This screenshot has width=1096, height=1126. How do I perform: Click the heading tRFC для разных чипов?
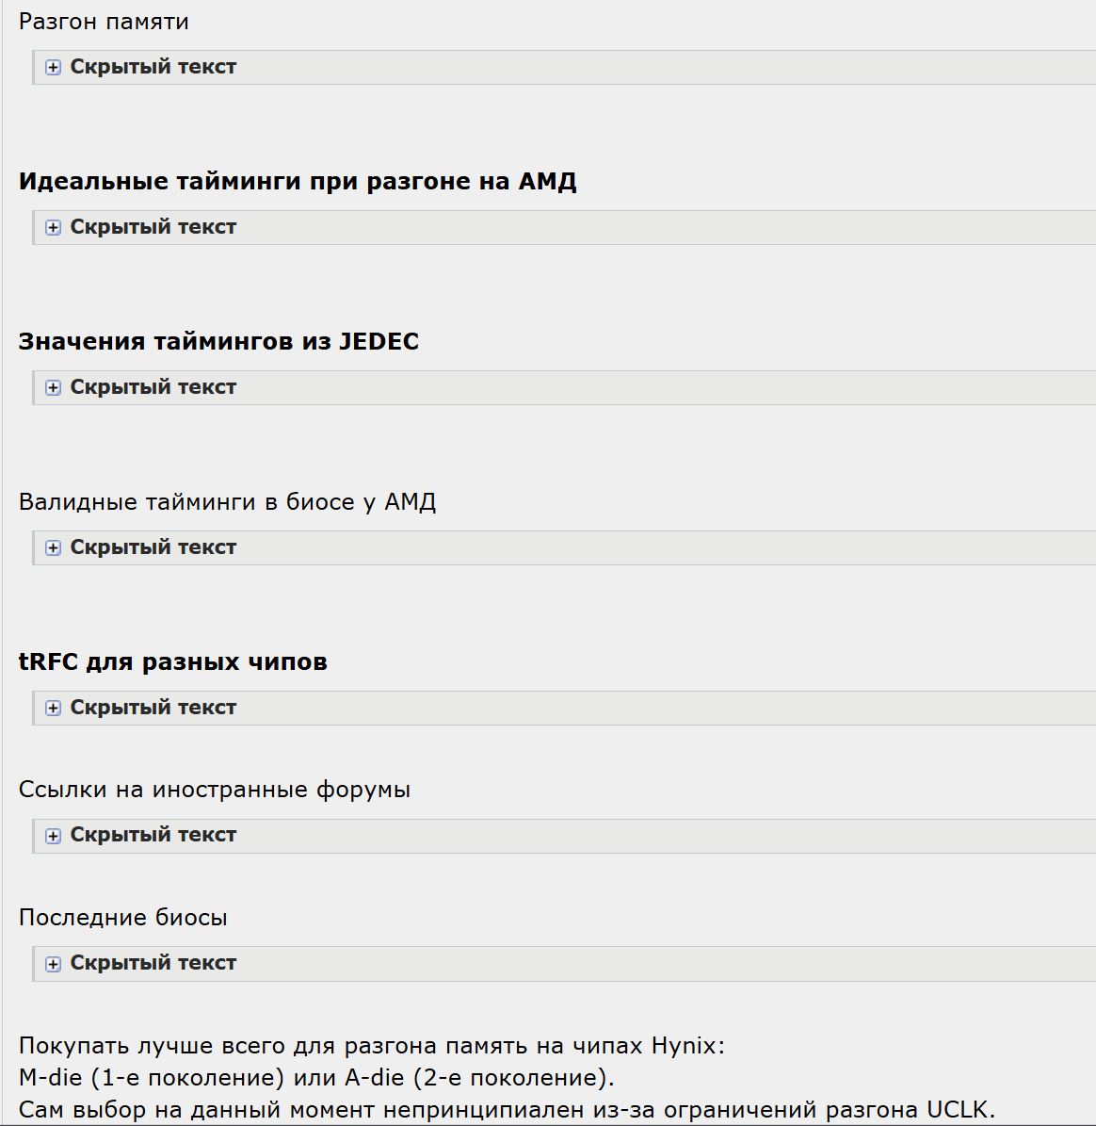tap(173, 661)
